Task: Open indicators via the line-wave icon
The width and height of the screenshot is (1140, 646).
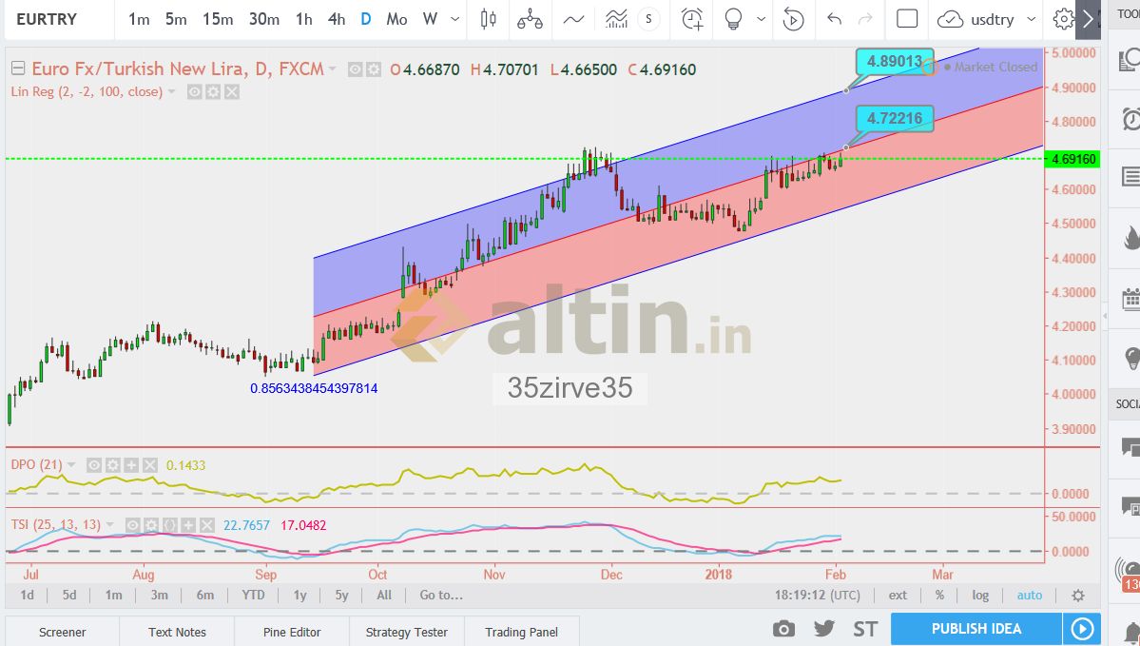Action: pos(573,19)
